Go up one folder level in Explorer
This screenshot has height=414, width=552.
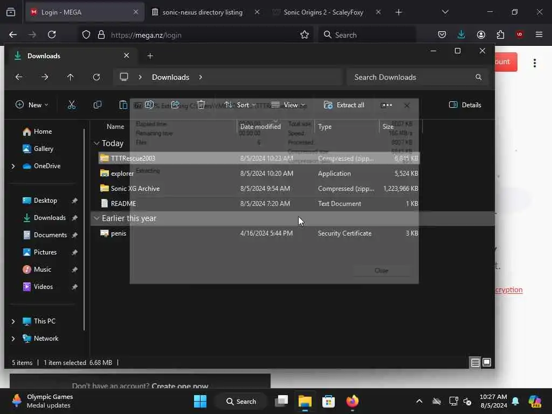tap(71, 77)
